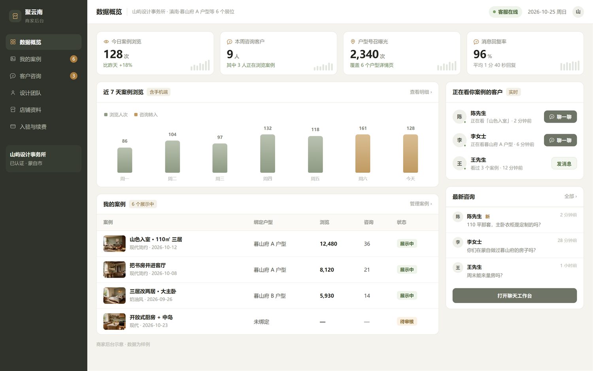
Task: Open thumbnail of 三居改两居 · 大主卧 case
Action: coord(114,295)
